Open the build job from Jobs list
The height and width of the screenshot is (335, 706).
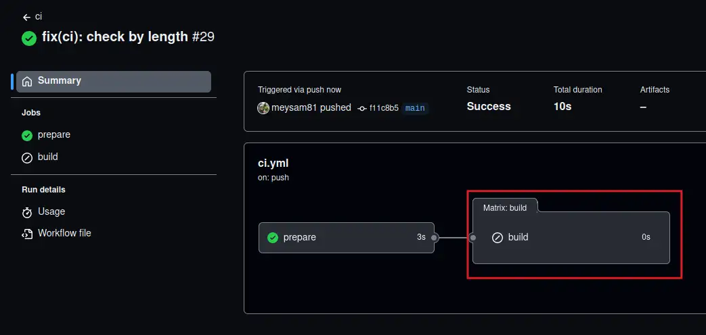pos(48,157)
